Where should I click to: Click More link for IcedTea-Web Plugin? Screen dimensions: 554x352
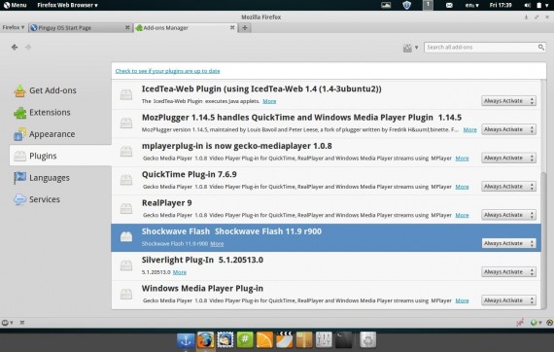pyautogui.click(x=269, y=101)
